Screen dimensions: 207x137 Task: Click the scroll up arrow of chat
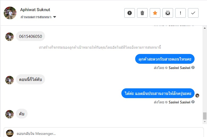tap(205, 28)
